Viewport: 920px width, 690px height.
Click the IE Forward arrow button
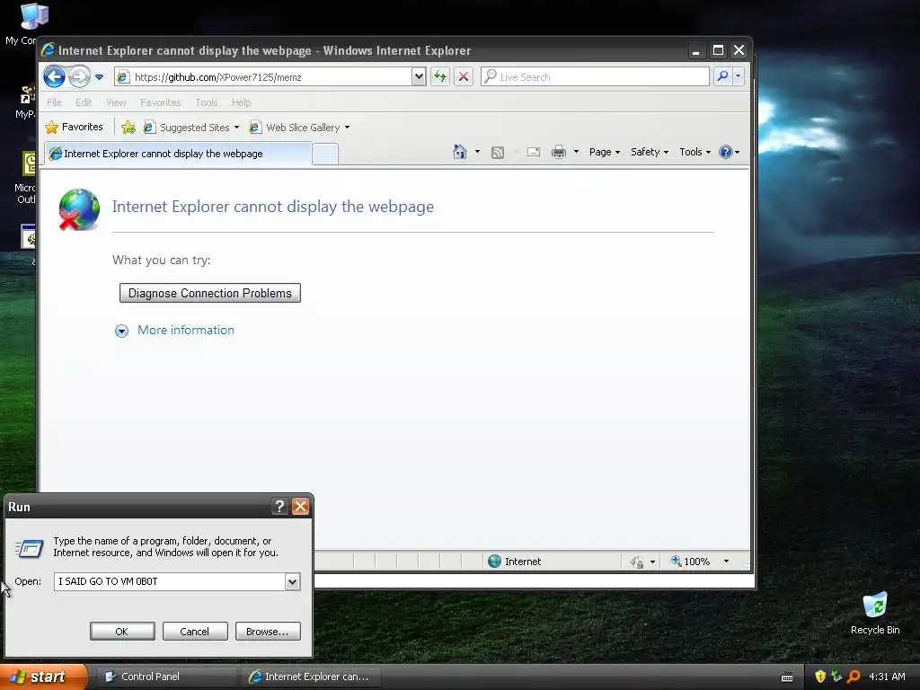point(79,77)
